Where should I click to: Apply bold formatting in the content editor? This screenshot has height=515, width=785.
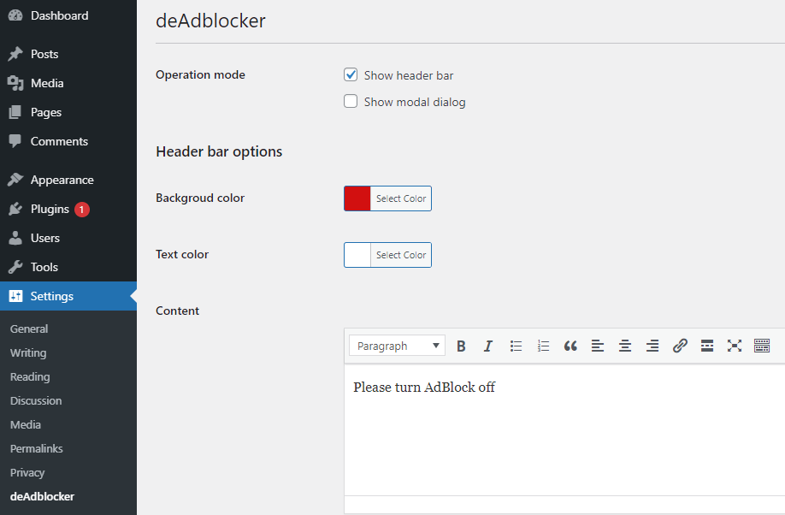[x=461, y=346]
